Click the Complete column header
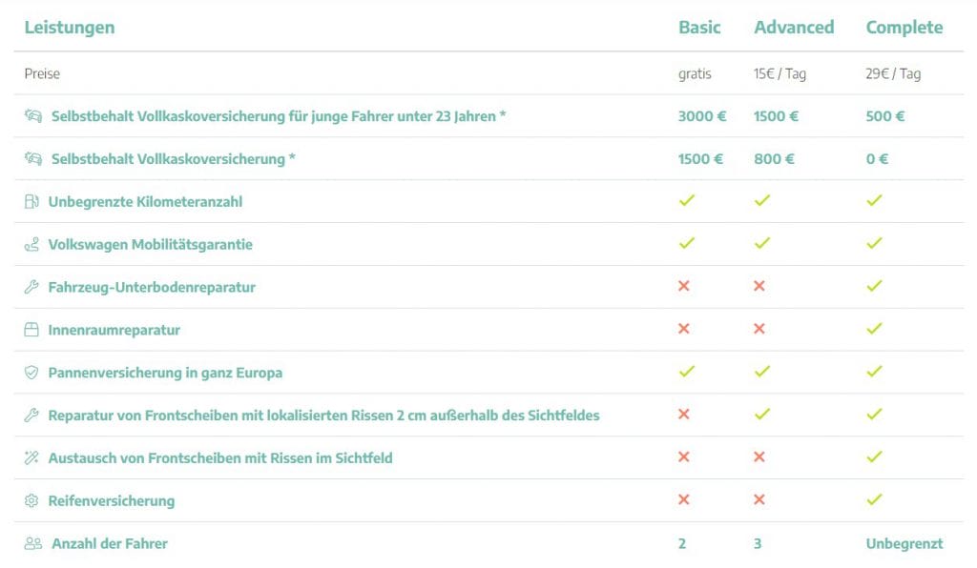Viewport: 977px width, 568px height. point(904,28)
